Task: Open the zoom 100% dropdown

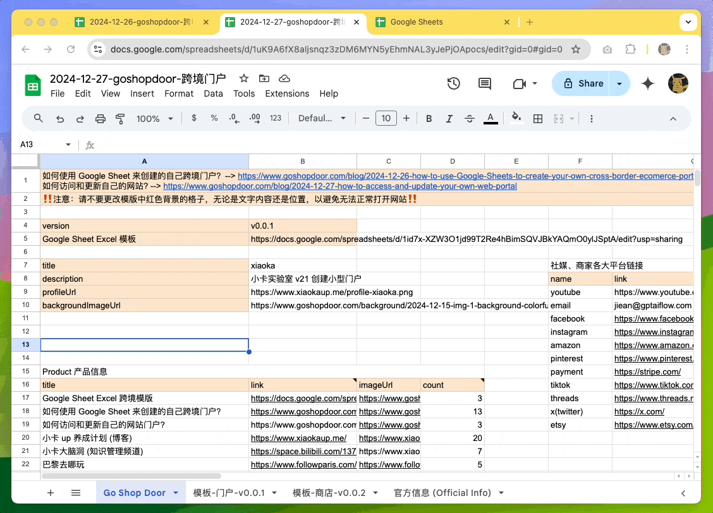Action: click(x=155, y=119)
